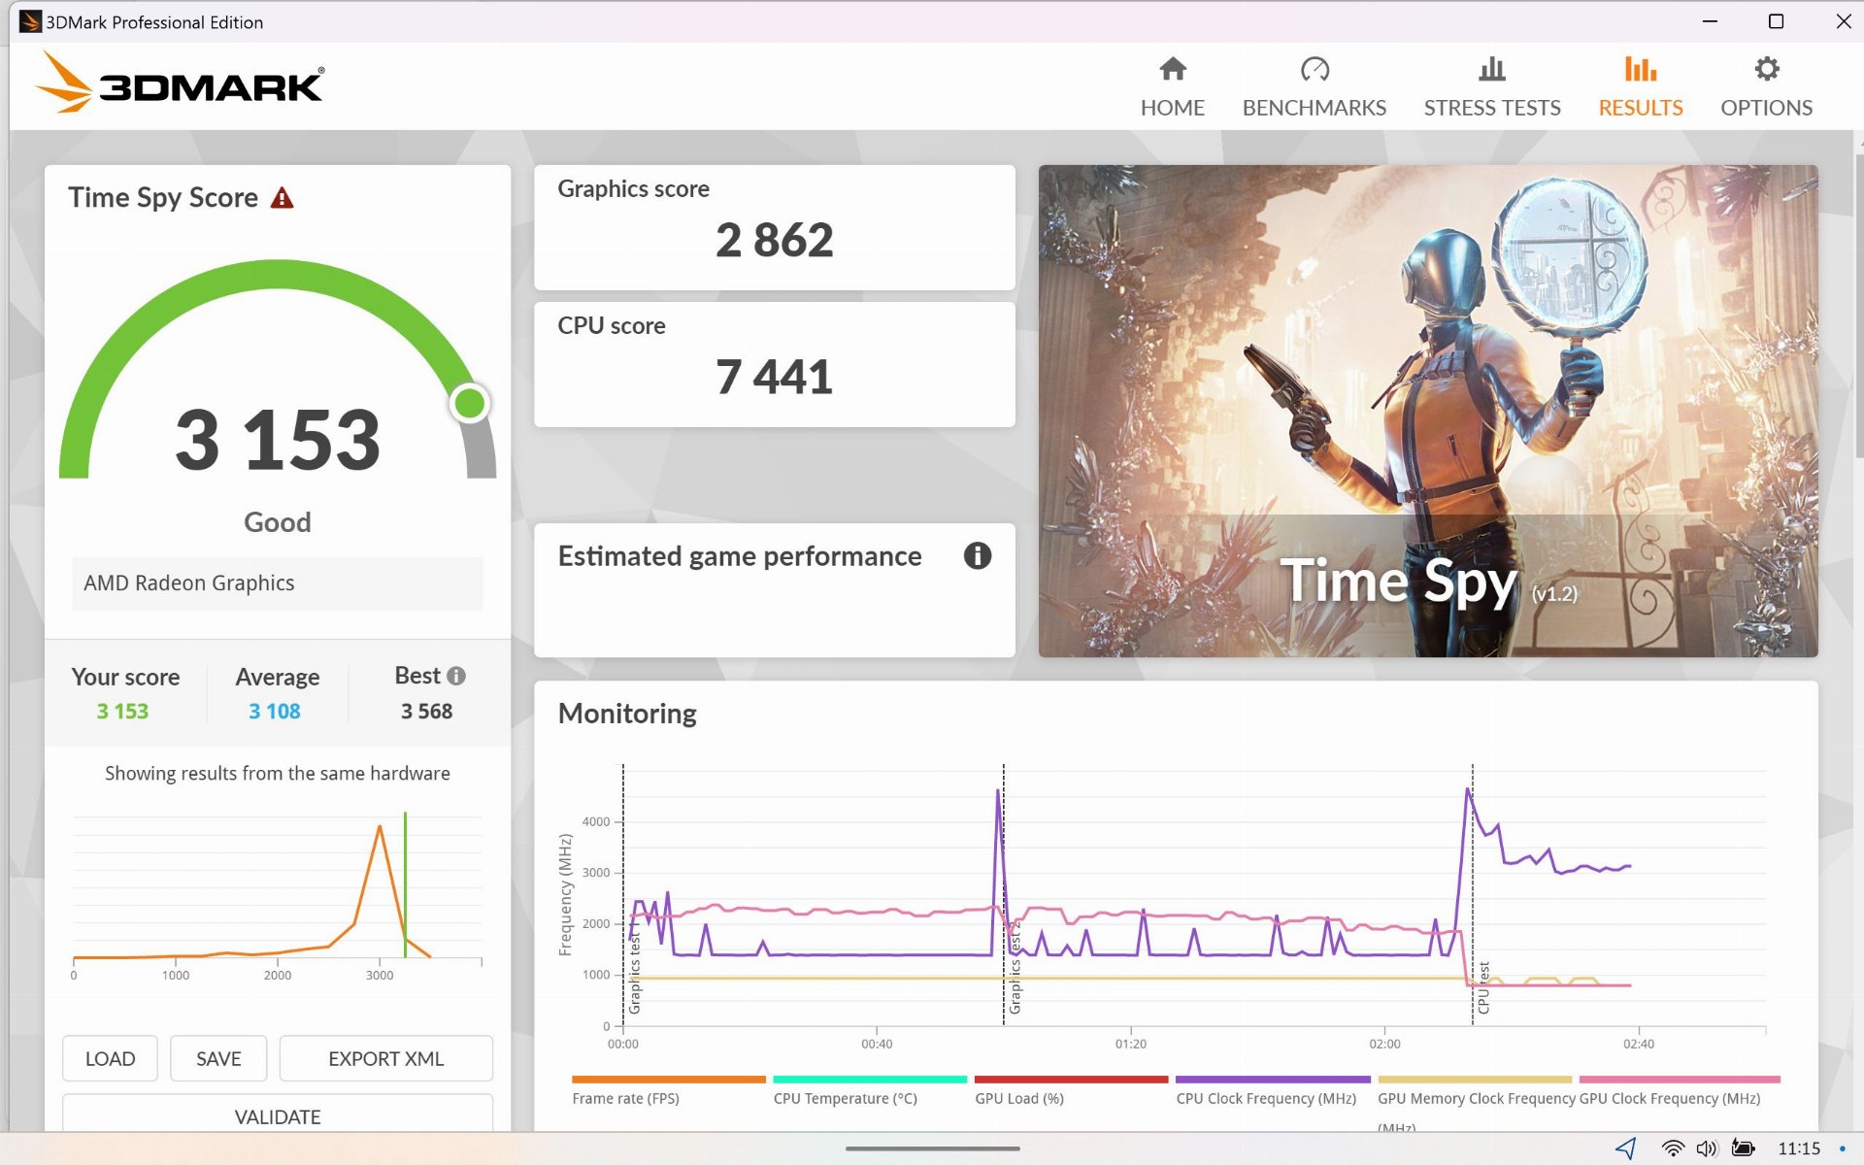This screenshot has height=1165, width=1864.
Task: Open Stress Tests section
Action: point(1491,86)
